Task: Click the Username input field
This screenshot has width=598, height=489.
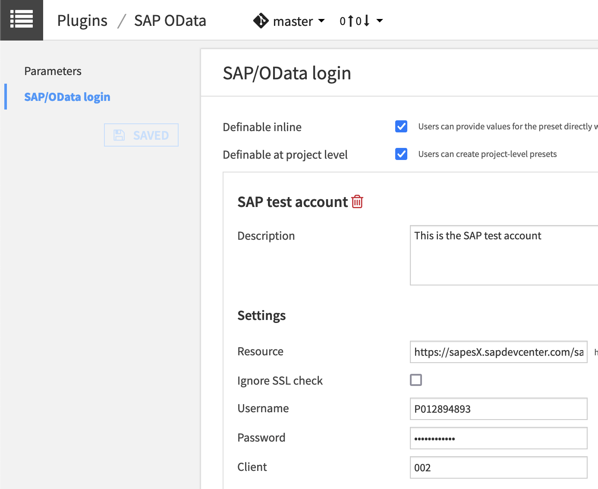Action: tap(498, 409)
